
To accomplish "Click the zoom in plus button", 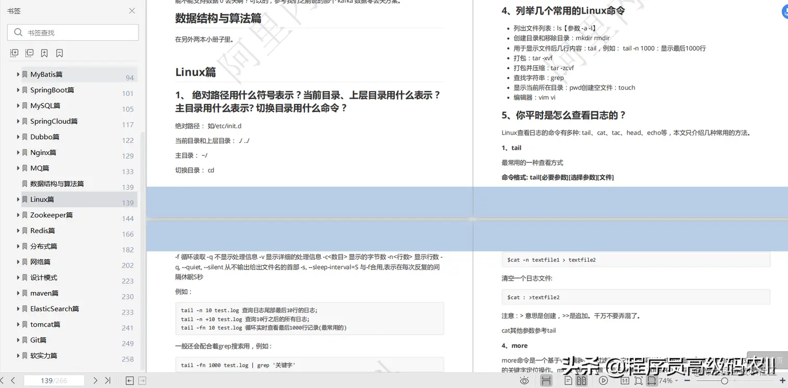I will coord(782,381).
